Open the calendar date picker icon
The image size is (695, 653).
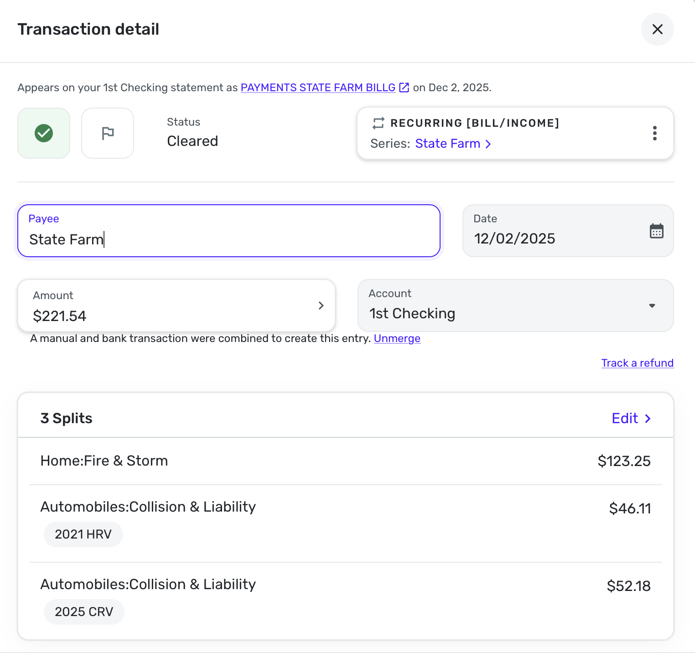[656, 231]
